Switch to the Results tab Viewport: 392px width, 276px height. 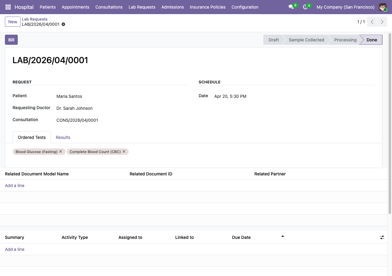pos(63,137)
